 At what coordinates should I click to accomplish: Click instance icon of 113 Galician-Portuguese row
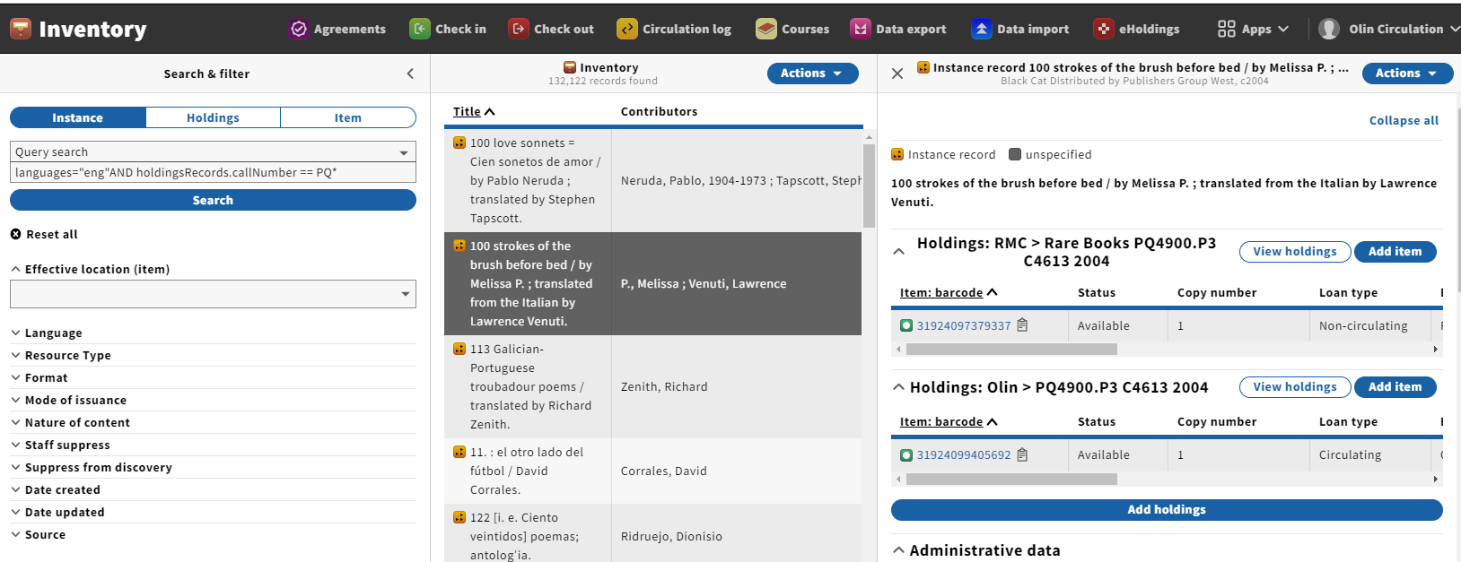coord(459,349)
